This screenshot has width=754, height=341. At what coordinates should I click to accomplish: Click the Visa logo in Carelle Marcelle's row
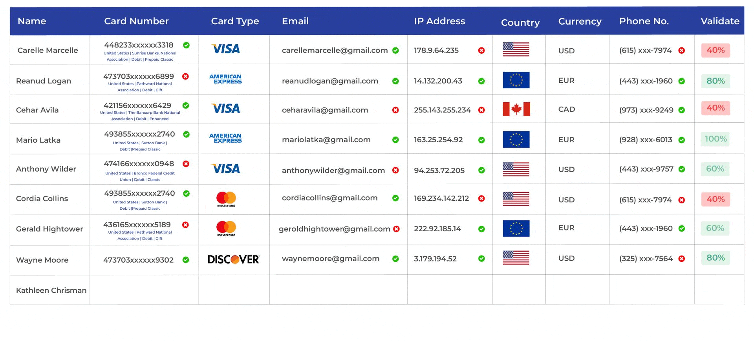click(x=225, y=49)
